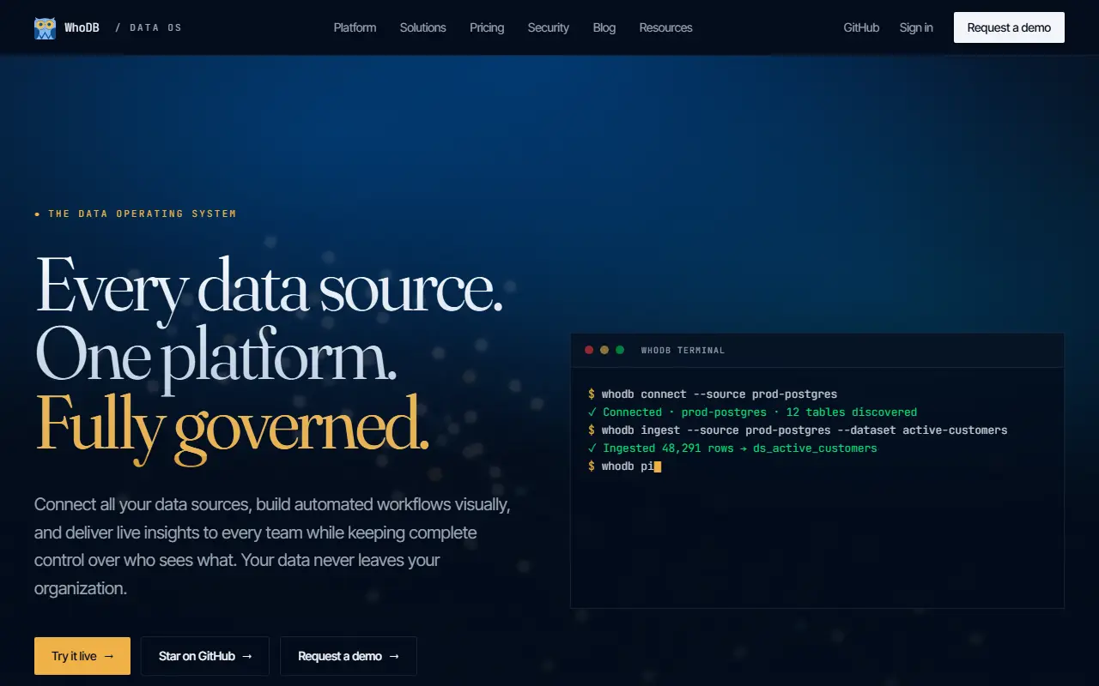Click the yellow dot in terminal header

[x=604, y=350]
